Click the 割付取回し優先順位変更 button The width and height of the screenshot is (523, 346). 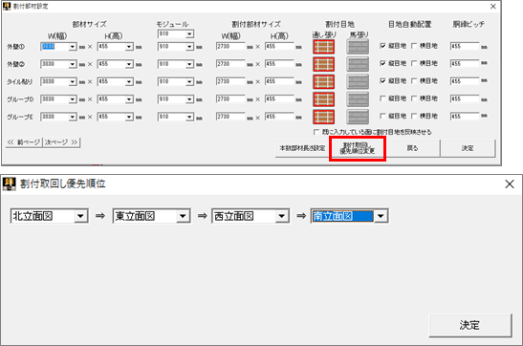pos(358,148)
